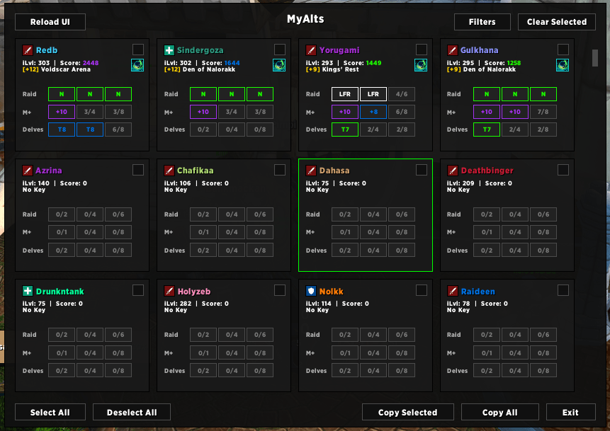Image resolution: width=610 pixels, height=431 pixels.
Task: Click Gulkhana's M+ 7/8 slot
Action: coord(543,112)
